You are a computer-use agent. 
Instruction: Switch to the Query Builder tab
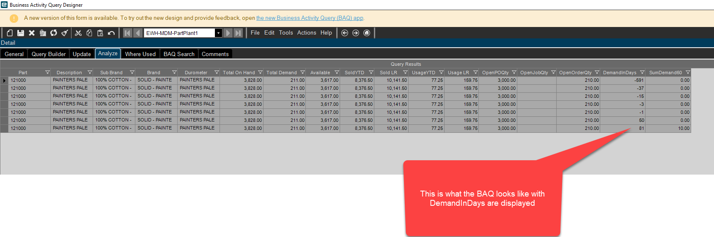49,54
